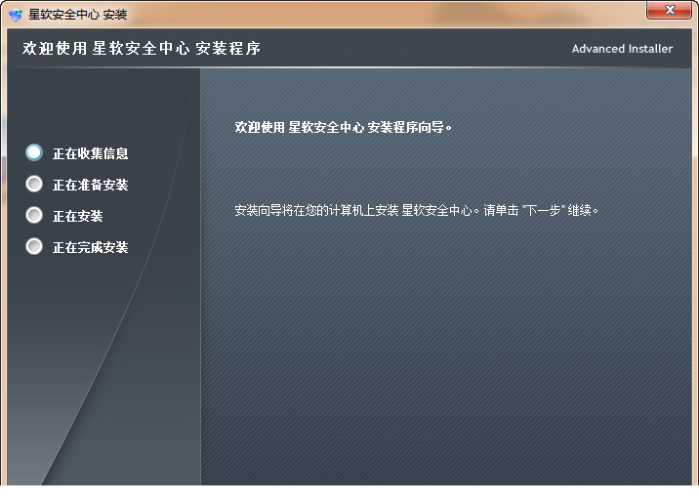Click the header 欢迎使用 星软安全中心 安装程序
The image size is (699, 504).
142,48
